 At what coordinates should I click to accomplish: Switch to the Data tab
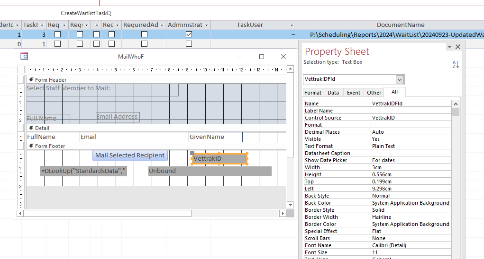[x=333, y=93]
